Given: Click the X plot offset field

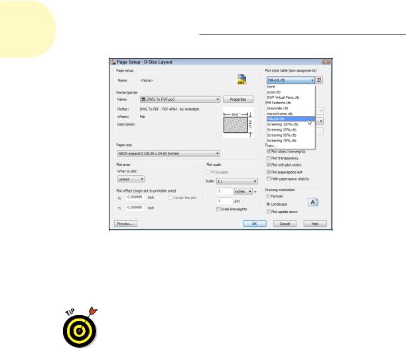Looking at the screenshot, I should pos(135,198).
